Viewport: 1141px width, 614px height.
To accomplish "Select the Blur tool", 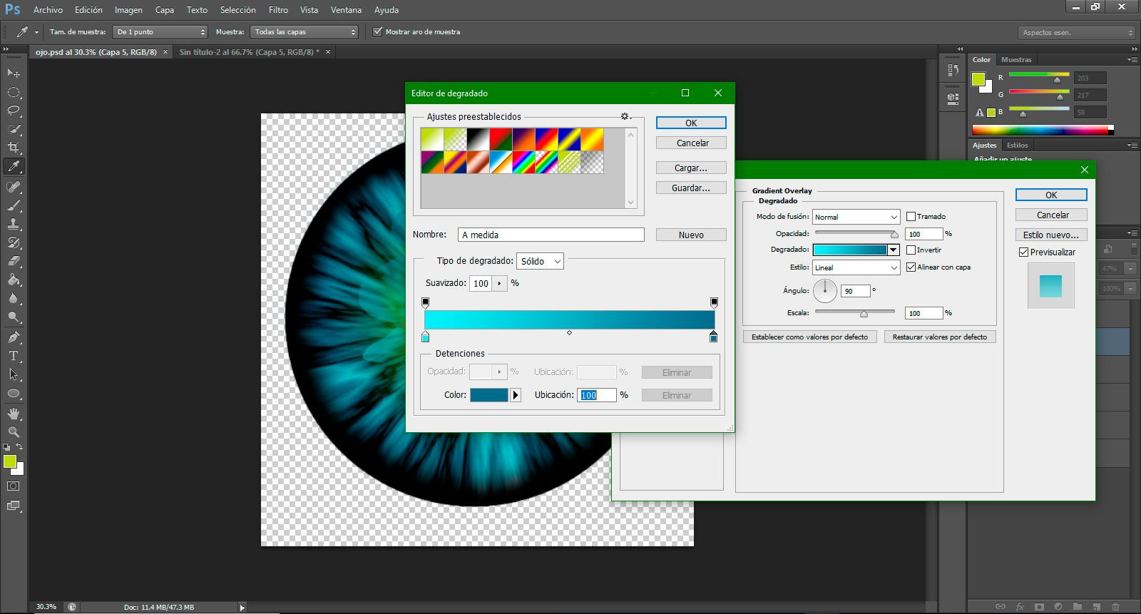I will click(x=14, y=298).
